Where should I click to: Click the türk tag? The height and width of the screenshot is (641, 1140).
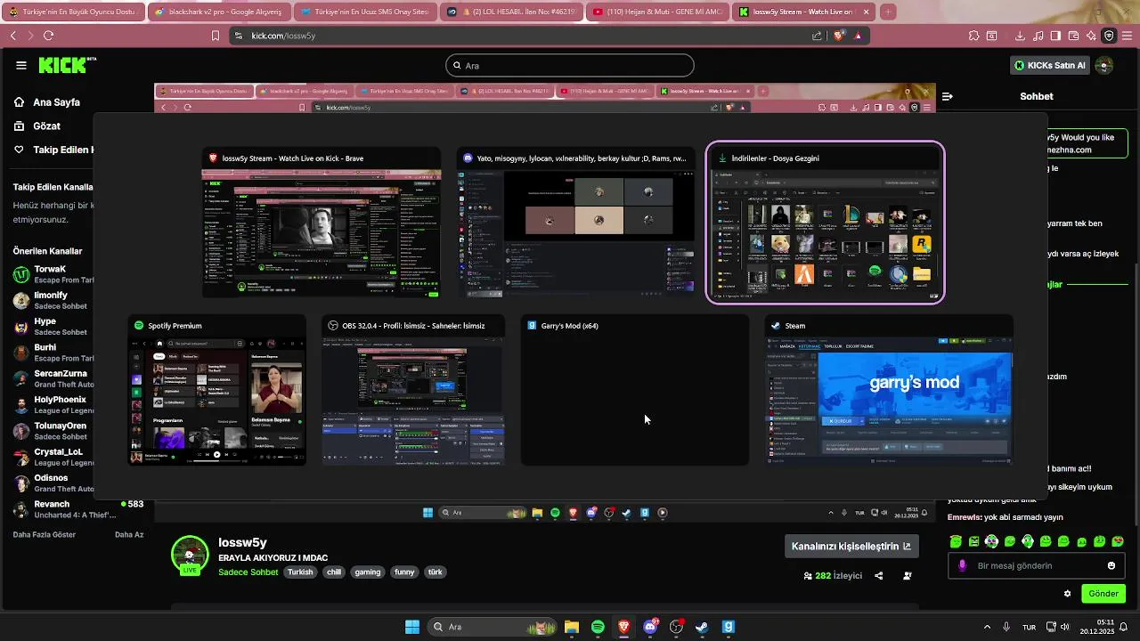click(435, 572)
